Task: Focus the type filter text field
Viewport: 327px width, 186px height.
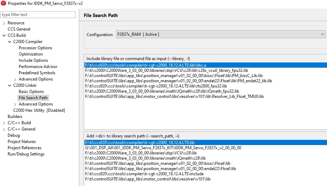Action: pos(38,15)
